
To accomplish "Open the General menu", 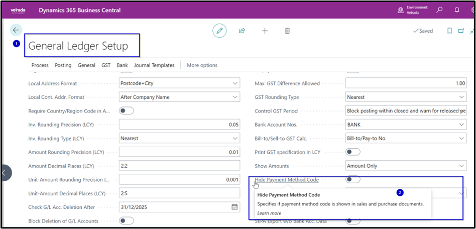I will tap(86, 65).
